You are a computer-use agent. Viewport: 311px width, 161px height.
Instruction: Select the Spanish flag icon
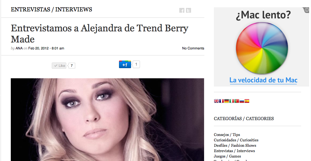point(247,101)
